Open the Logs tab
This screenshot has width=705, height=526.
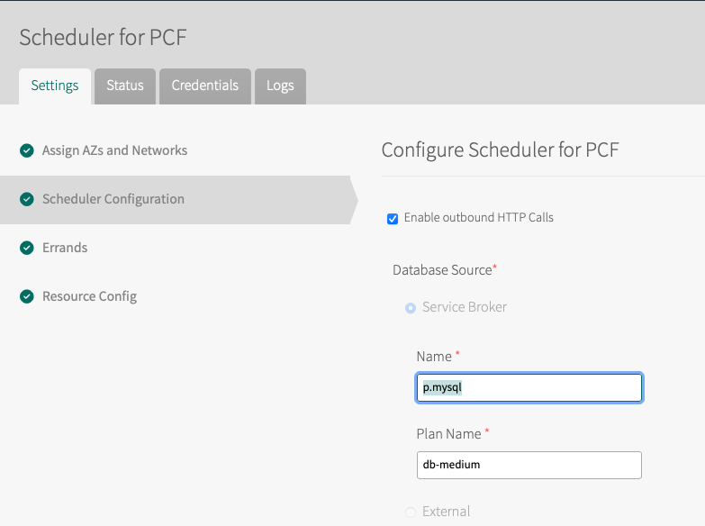280,86
